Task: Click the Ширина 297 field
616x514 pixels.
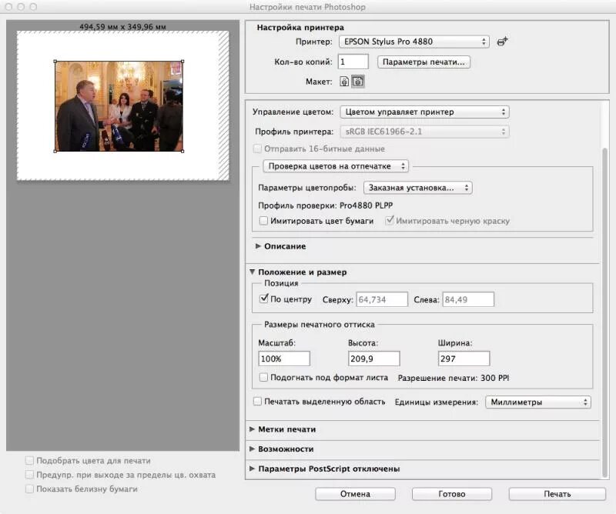Action: (464, 359)
